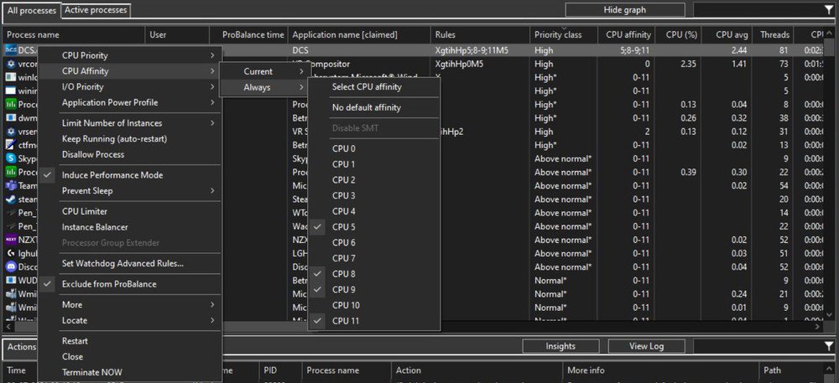Expand the I/O Priority submenu
This screenshot has width=839, height=383.
pos(130,86)
